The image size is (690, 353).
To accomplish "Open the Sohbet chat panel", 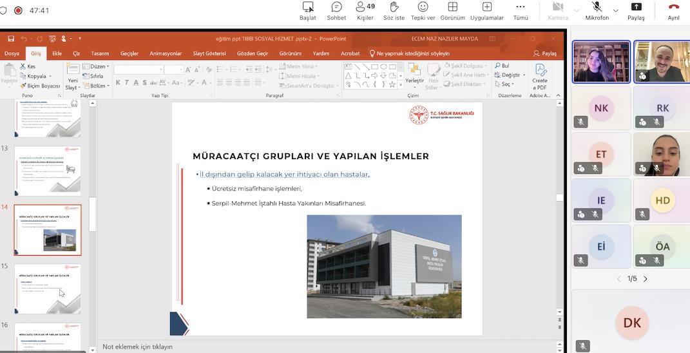I will (x=336, y=11).
